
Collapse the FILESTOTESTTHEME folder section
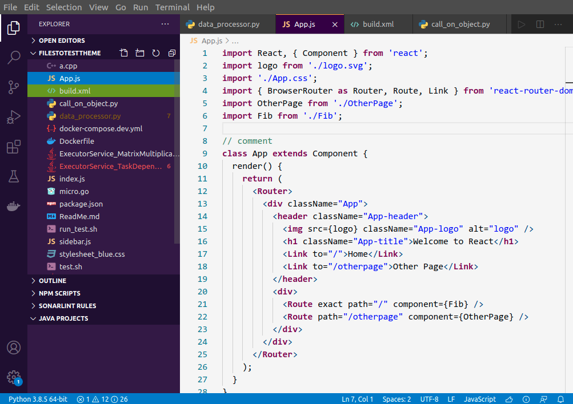point(70,53)
